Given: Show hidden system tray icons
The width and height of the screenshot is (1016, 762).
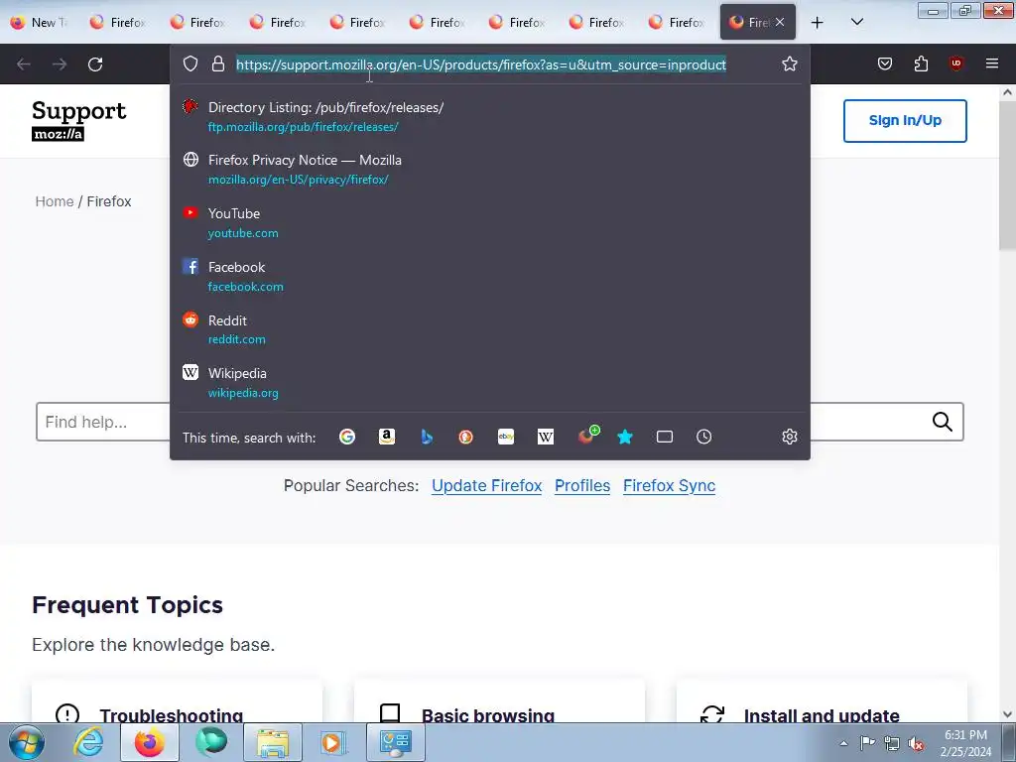Looking at the screenshot, I should coord(843,743).
